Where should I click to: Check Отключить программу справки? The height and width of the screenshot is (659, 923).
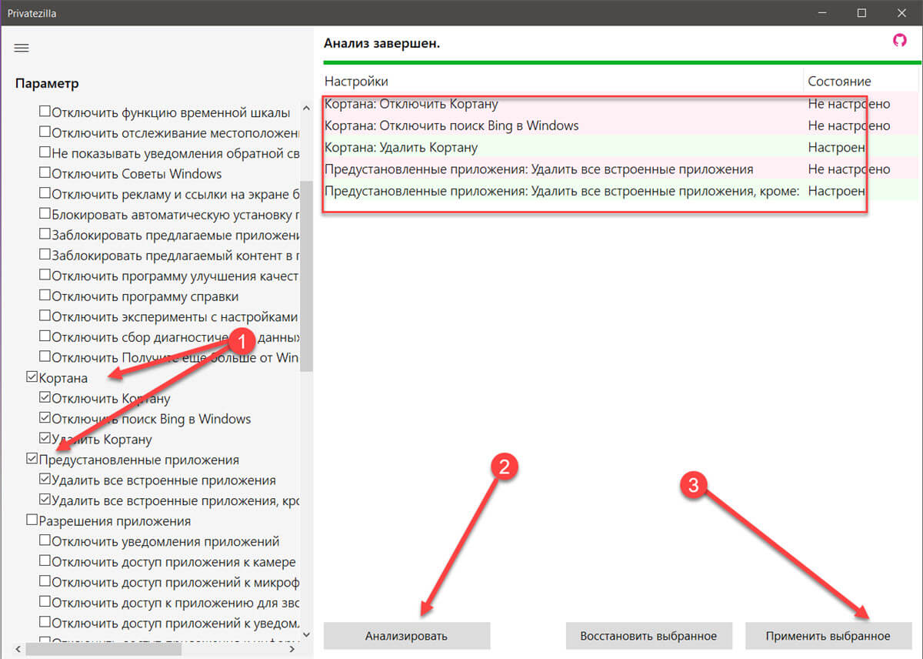[x=45, y=296]
